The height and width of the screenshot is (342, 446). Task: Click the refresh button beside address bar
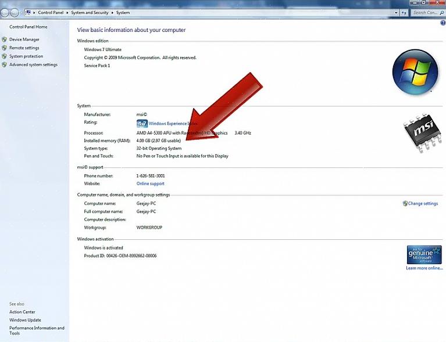click(404, 13)
